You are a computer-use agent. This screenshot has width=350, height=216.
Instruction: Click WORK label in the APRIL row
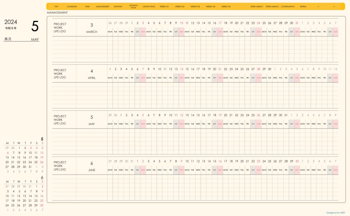[58, 74]
